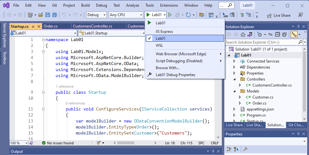309x155 pixels.
Task: Click the Hot Reload flame icon
Action: 177,15
